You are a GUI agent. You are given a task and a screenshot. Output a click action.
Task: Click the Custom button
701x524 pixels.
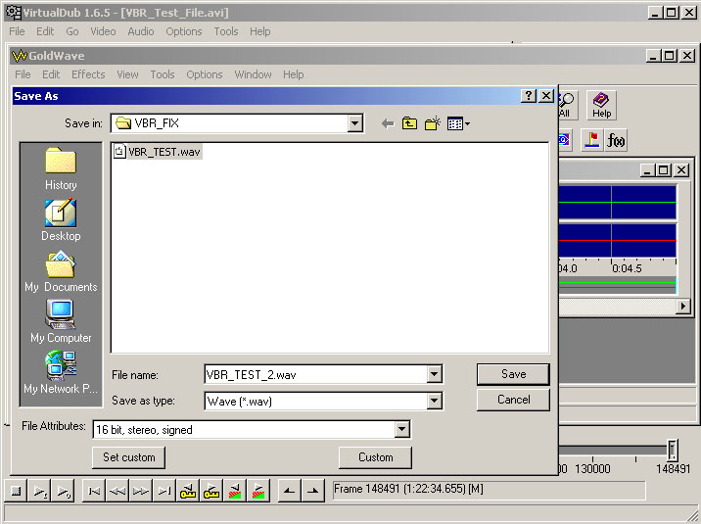[x=376, y=457]
